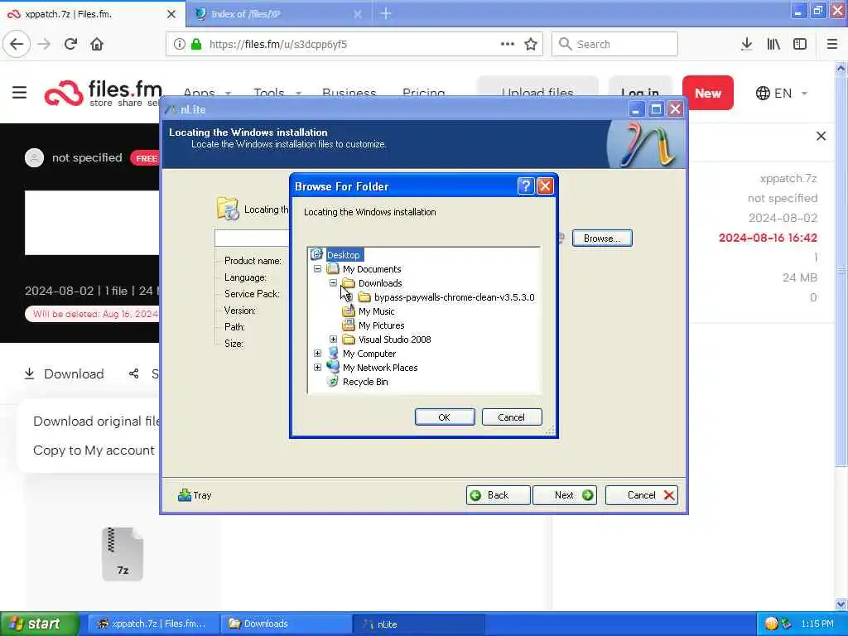Image resolution: width=848 pixels, height=636 pixels.
Task: Open the EN language dropdown
Action: point(782,93)
